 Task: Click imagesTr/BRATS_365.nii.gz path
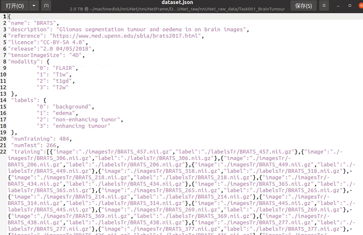pos(269,184)
